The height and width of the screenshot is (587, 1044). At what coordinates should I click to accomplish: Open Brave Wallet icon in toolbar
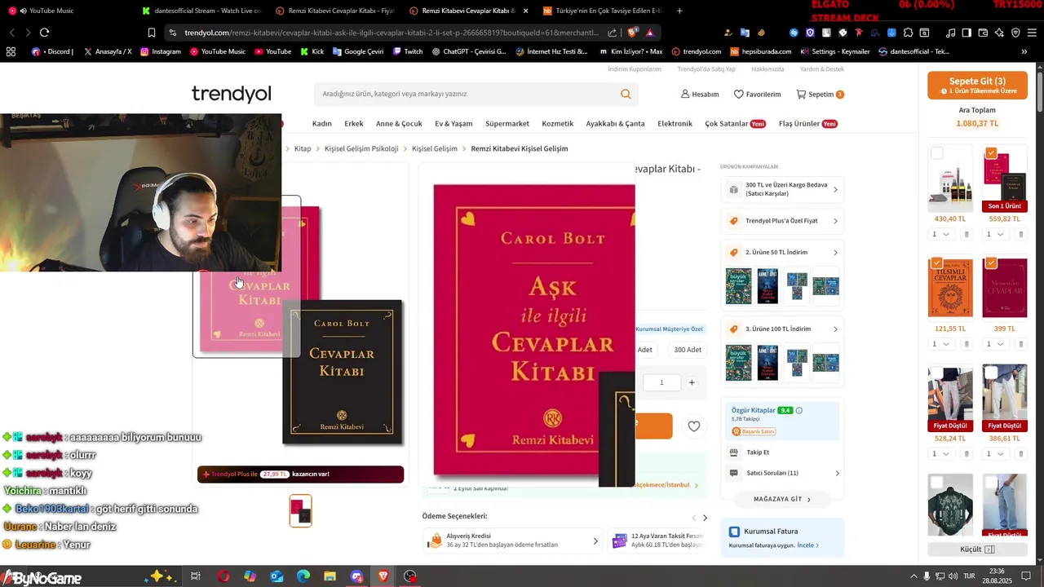coord(983,33)
